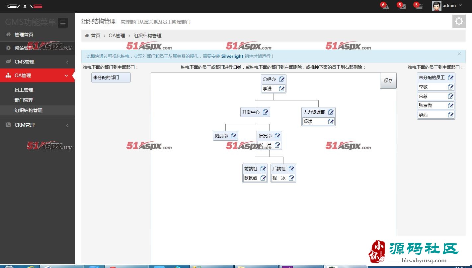The image size is (472, 268).
Task: Open the settings gear in page header
Action: point(459,21)
